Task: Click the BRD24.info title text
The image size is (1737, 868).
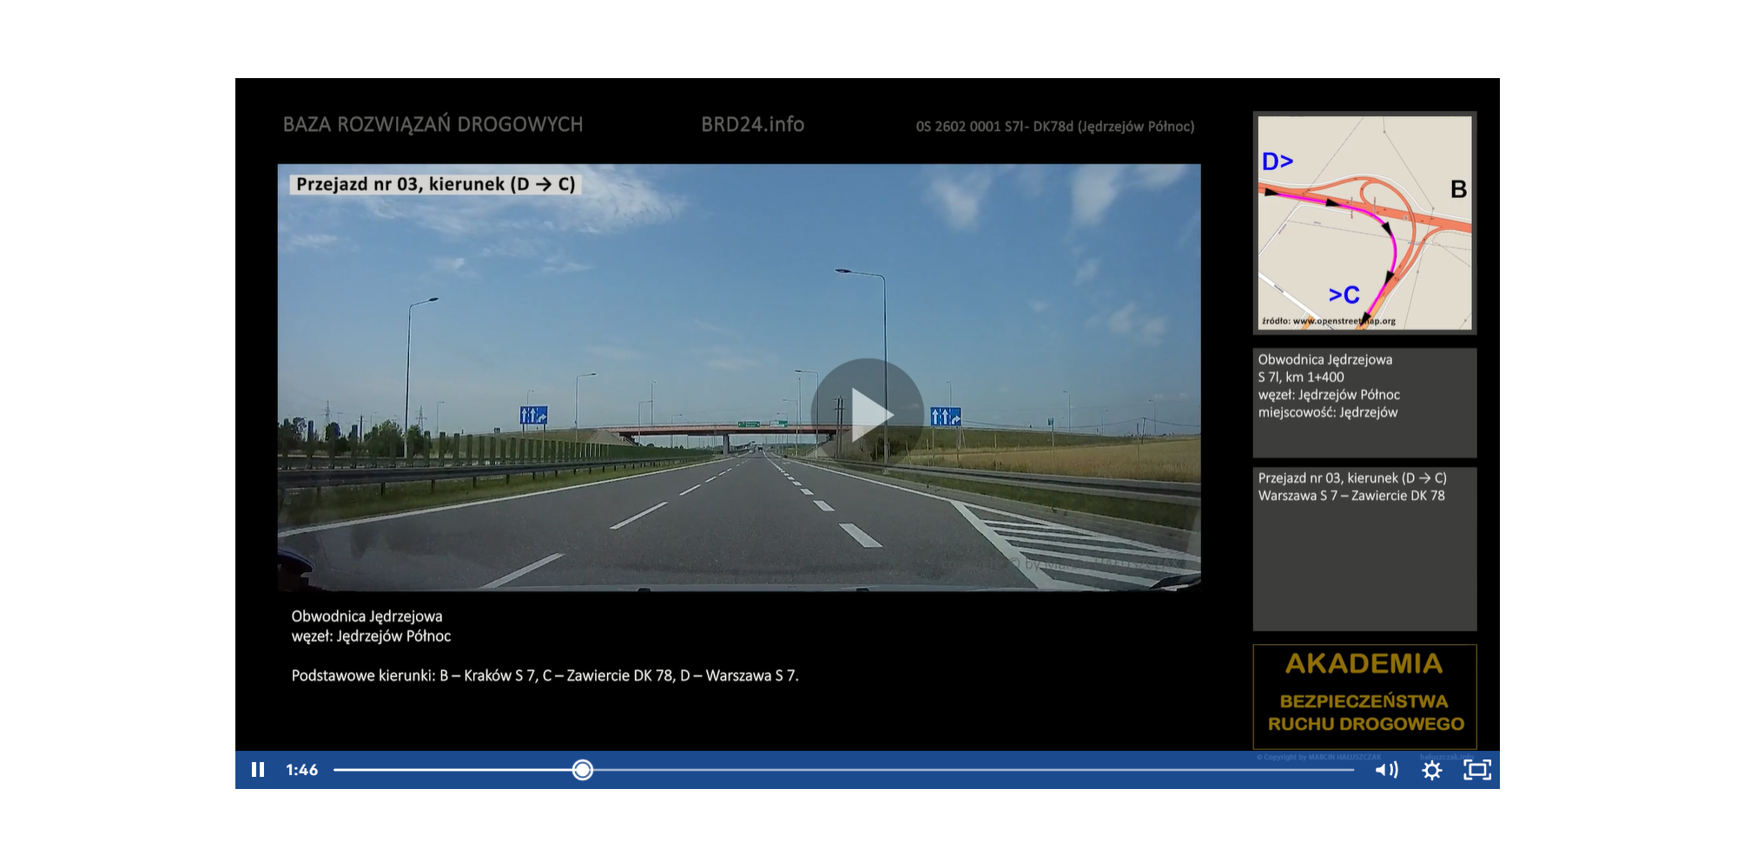Action: tap(753, 124)
